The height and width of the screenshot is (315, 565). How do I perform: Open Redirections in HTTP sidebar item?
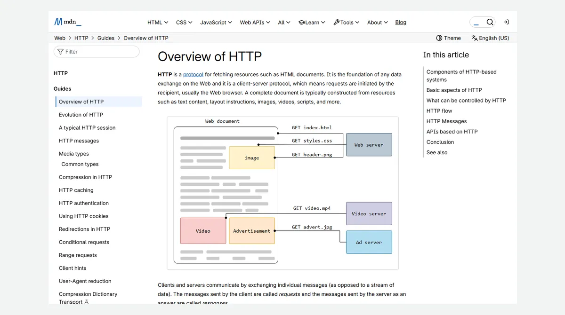point(84,229)
